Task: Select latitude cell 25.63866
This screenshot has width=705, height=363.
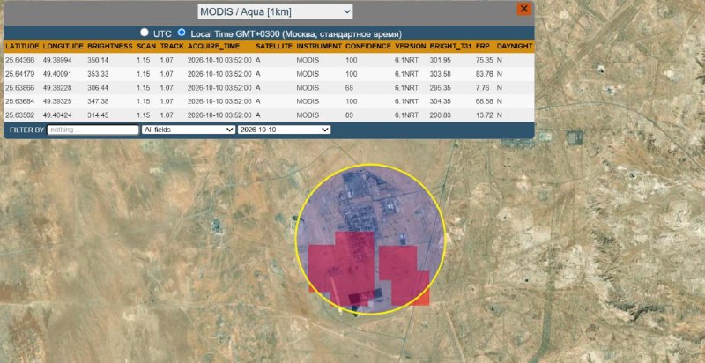Action: pyautogui.click(x=19, y=88)
